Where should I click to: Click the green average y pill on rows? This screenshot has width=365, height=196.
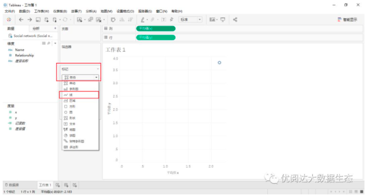(x=156, y=38)
